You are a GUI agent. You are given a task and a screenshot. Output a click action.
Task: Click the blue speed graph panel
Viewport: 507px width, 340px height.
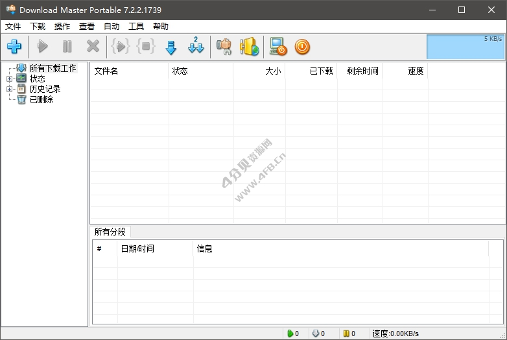click(466, 47)
